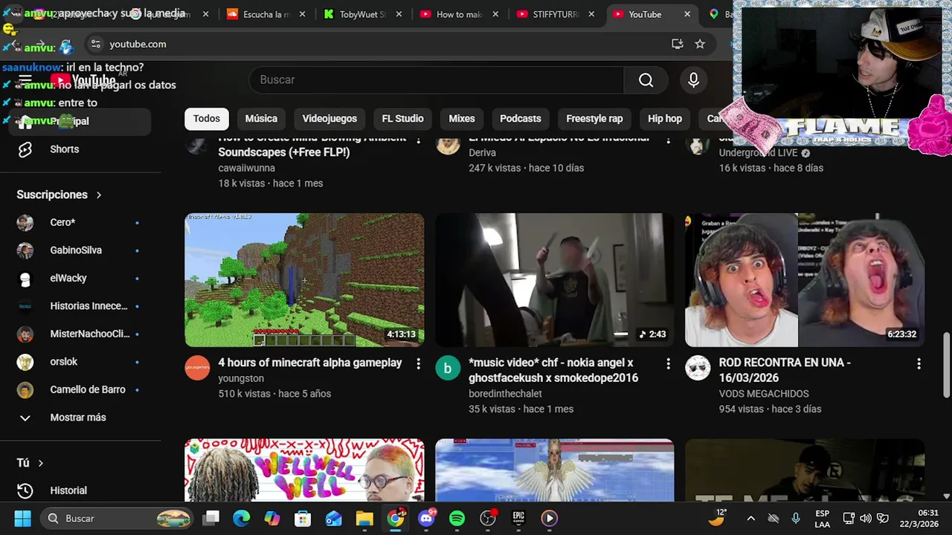This screenshot has height=535, width=952.
Task: Click the YouTube logo to go home
Action: coord(83,80)
